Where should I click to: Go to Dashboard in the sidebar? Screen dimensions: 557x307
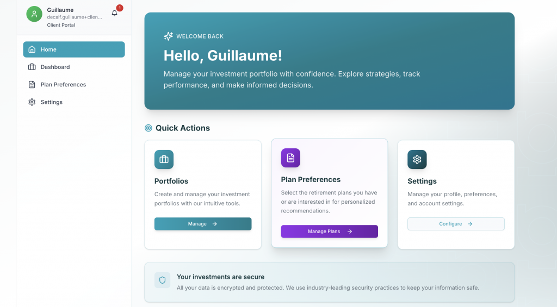(55, 67)
